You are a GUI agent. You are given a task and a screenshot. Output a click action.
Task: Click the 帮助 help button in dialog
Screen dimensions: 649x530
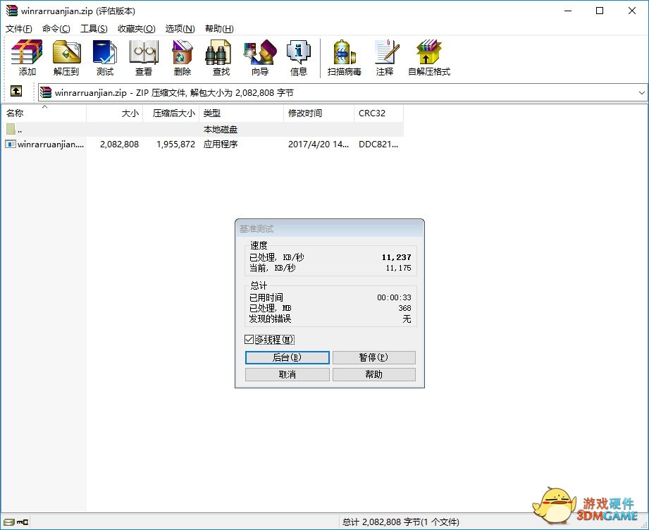pos(373,374)
